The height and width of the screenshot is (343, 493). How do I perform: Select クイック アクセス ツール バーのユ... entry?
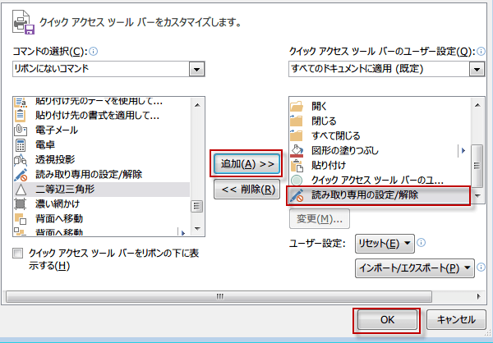coord(380,181)
